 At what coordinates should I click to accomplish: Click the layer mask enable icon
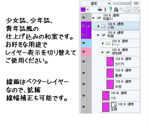129,10
